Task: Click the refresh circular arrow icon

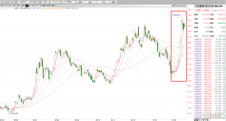Action: pos(10,2)
